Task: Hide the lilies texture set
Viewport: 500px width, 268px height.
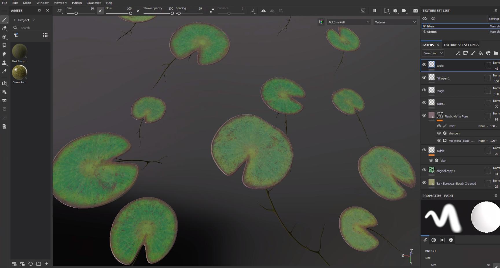Action: coord(424,26)
